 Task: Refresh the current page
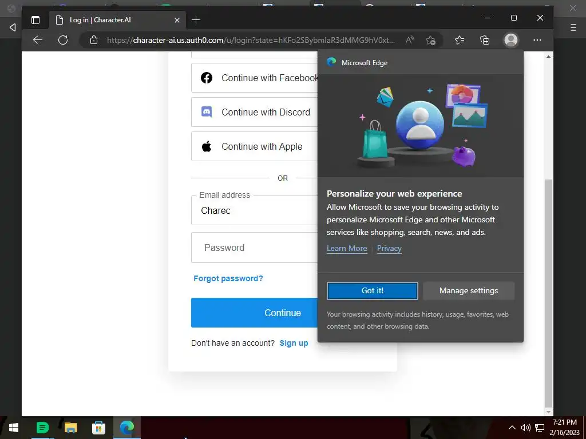click(63, 40)
